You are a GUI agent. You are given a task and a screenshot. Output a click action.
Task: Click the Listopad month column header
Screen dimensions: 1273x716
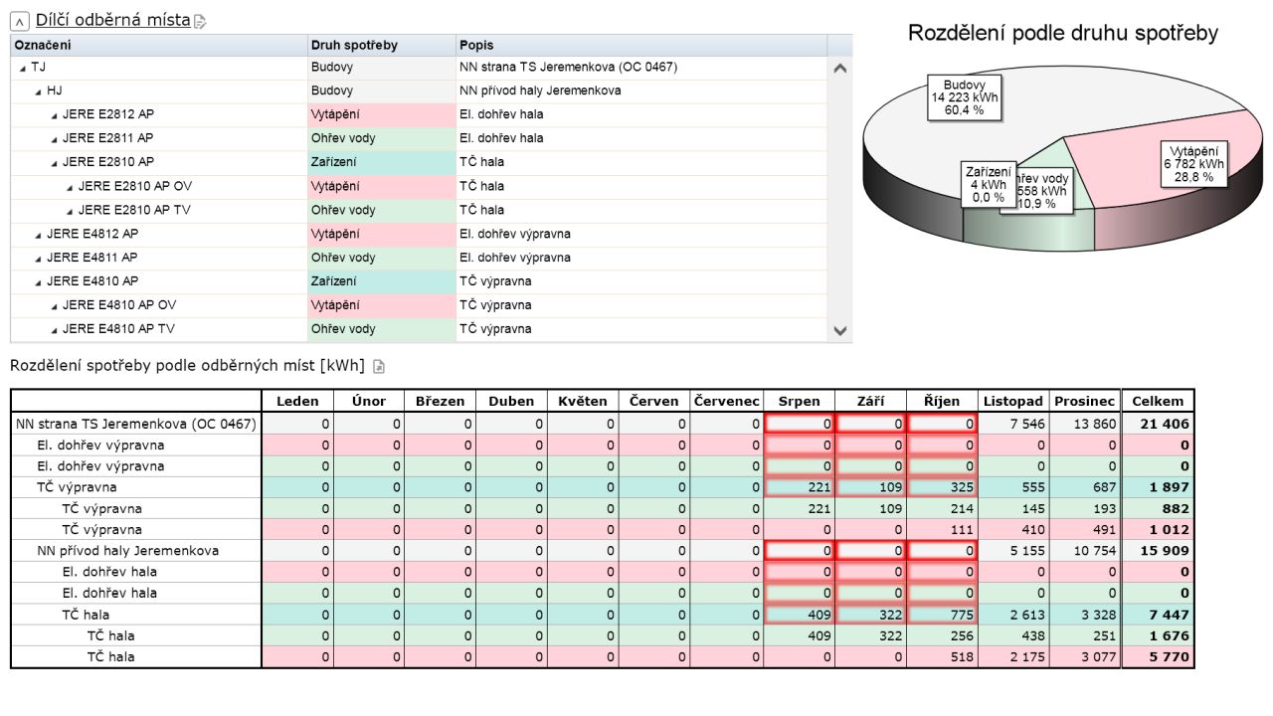click(1013, 401)
